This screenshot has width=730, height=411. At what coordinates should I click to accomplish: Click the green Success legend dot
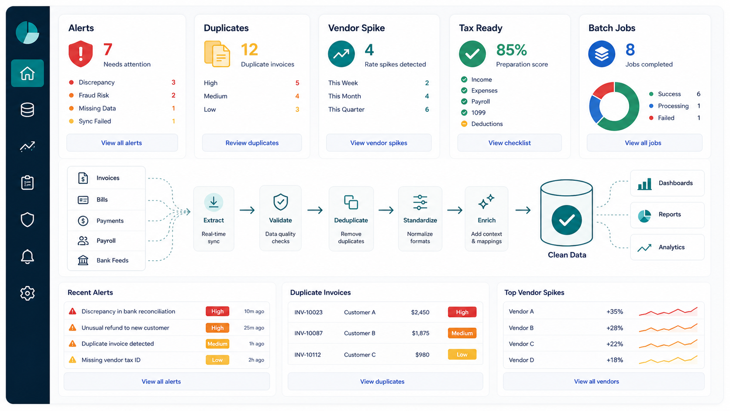pos(651,94)
